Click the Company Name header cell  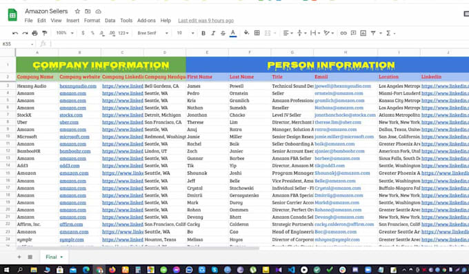[x=37, y=77]
